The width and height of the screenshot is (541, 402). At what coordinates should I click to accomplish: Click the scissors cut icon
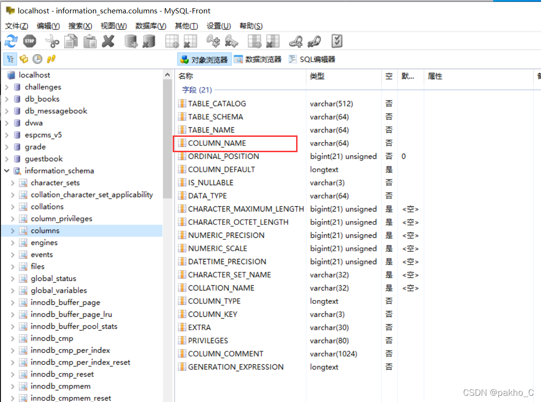point(52,42)
